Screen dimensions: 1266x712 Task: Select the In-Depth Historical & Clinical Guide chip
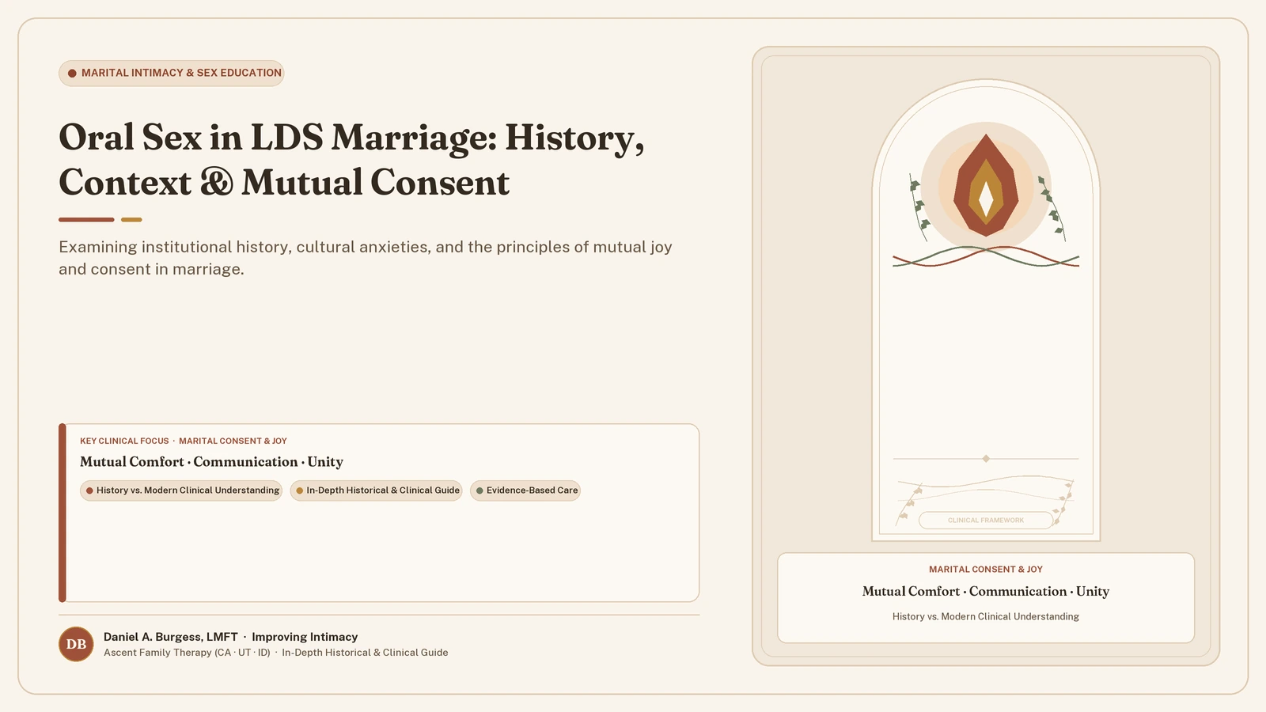(376, 490)
